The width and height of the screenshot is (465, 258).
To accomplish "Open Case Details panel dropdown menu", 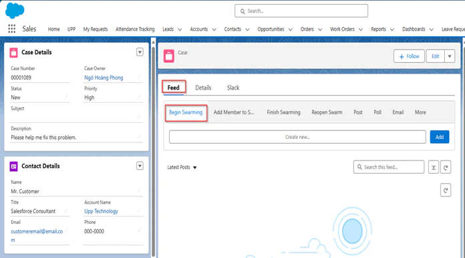I will point(140,52).
